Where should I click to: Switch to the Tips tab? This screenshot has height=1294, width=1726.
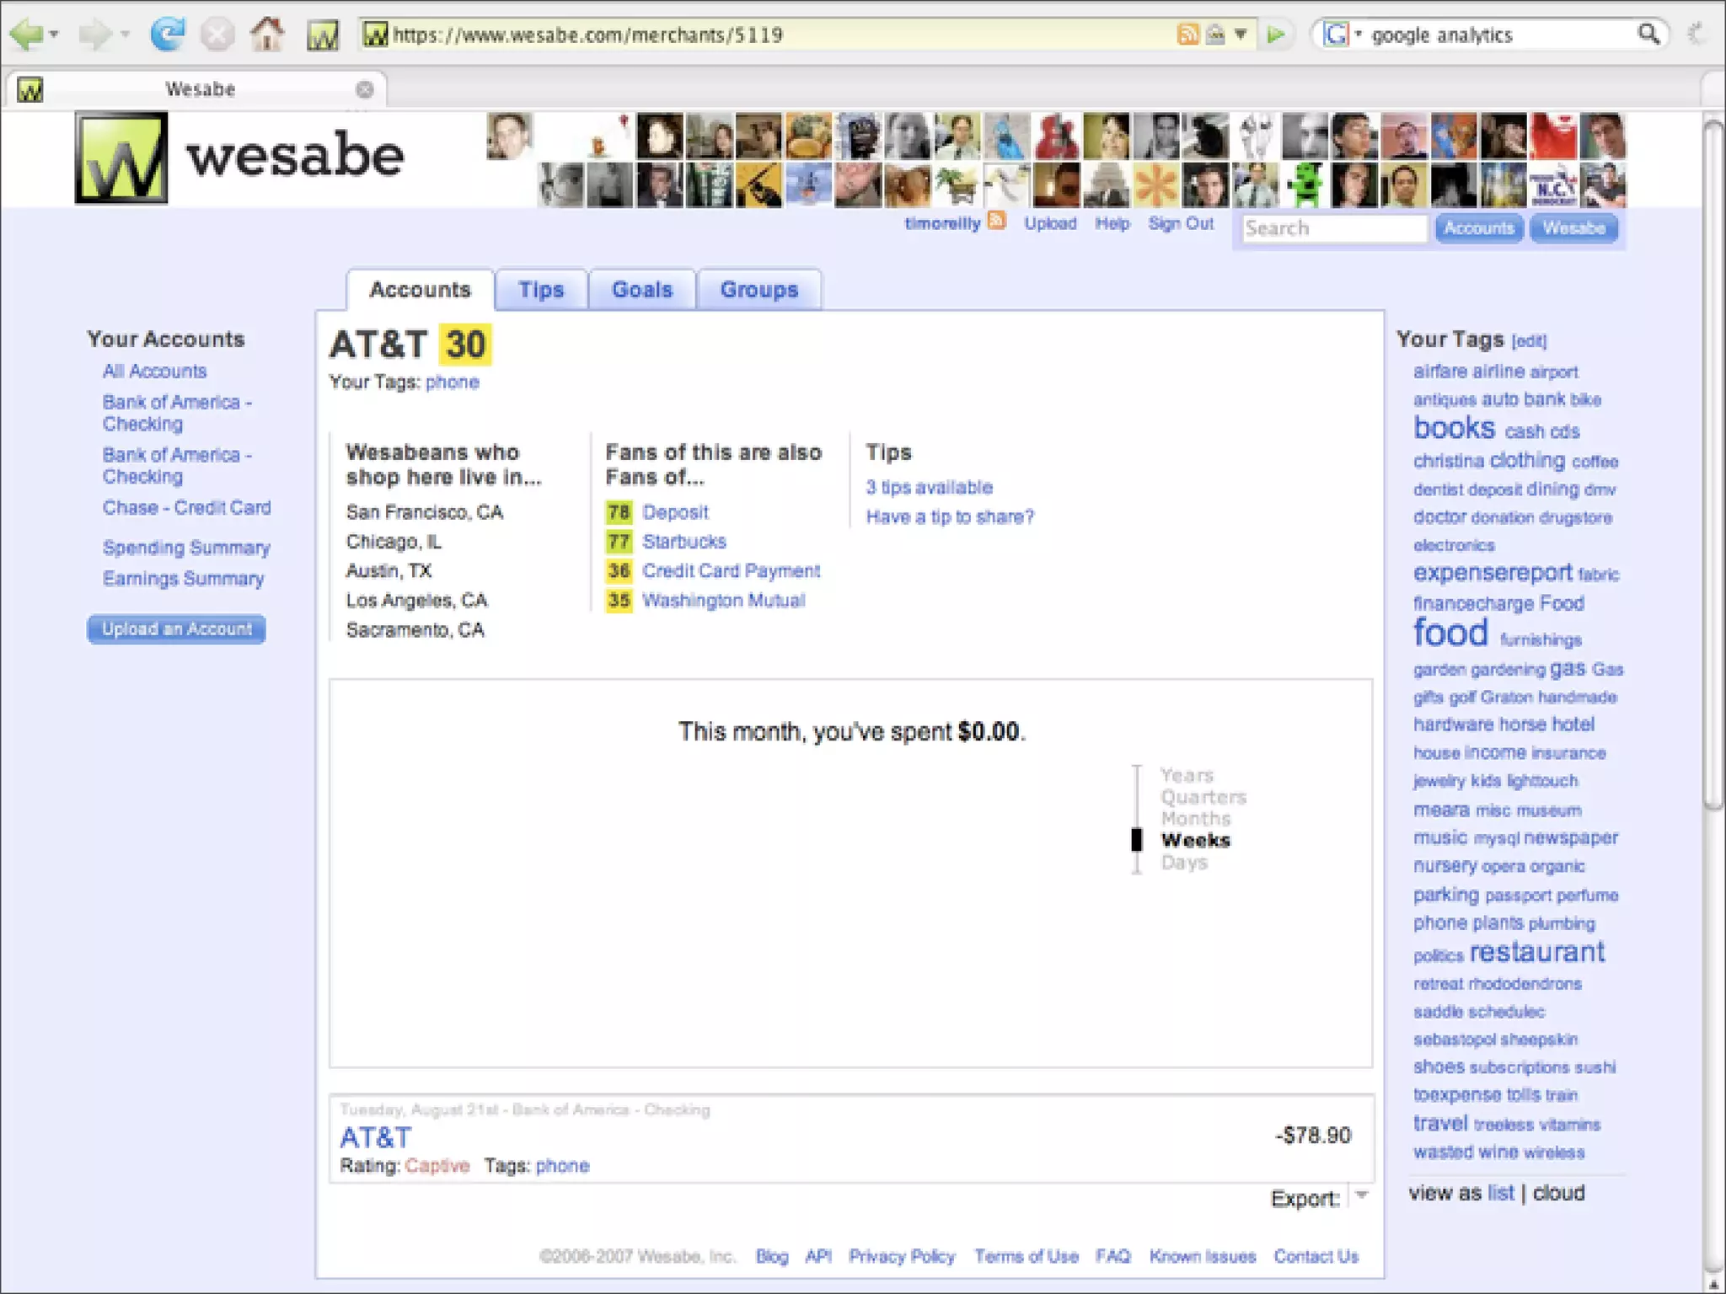[541, 290]
